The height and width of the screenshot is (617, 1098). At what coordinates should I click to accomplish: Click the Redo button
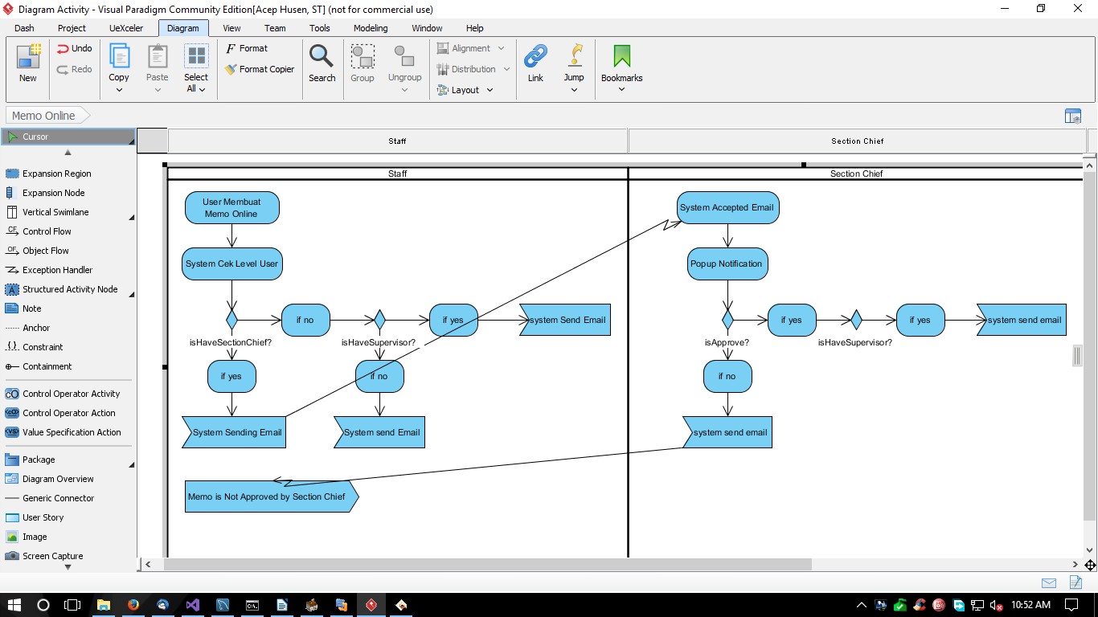[x=75, y=69]
